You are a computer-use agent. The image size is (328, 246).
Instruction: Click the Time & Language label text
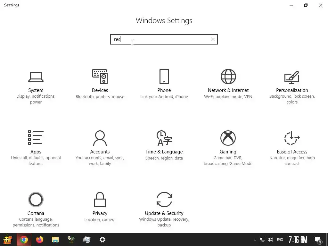click(164, 152)
